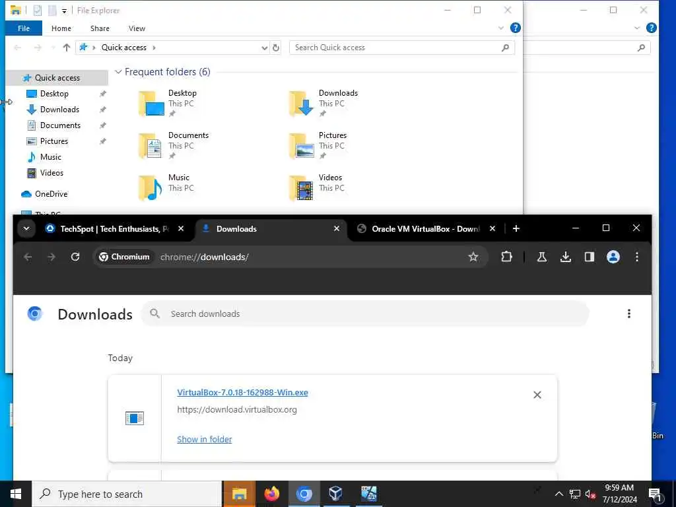This screenshot has height=507, width=676.
Task: Open the Chromium profile avatar
Action: 613,257
